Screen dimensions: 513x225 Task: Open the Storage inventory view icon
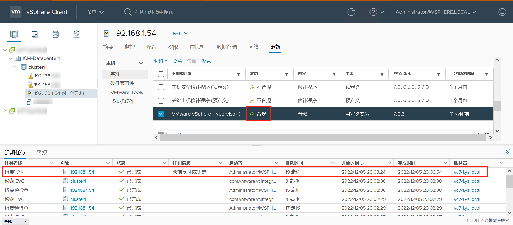[56, 34]
